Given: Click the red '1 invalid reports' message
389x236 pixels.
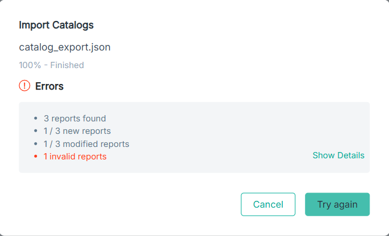Looking at the screenshot, I should [x=75, y=157].
